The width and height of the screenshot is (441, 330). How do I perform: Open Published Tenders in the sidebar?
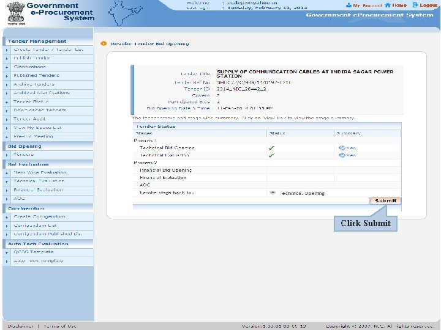(x=37, y=76)
